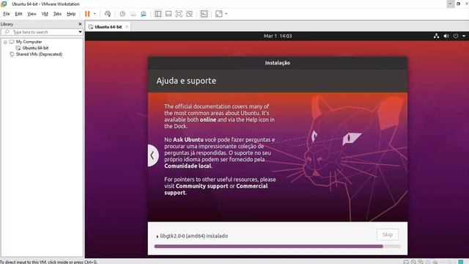Click the VMware Workstation app icon in title bar
The height and width of the screenshot is (264, 469).
tap(4, 4)
